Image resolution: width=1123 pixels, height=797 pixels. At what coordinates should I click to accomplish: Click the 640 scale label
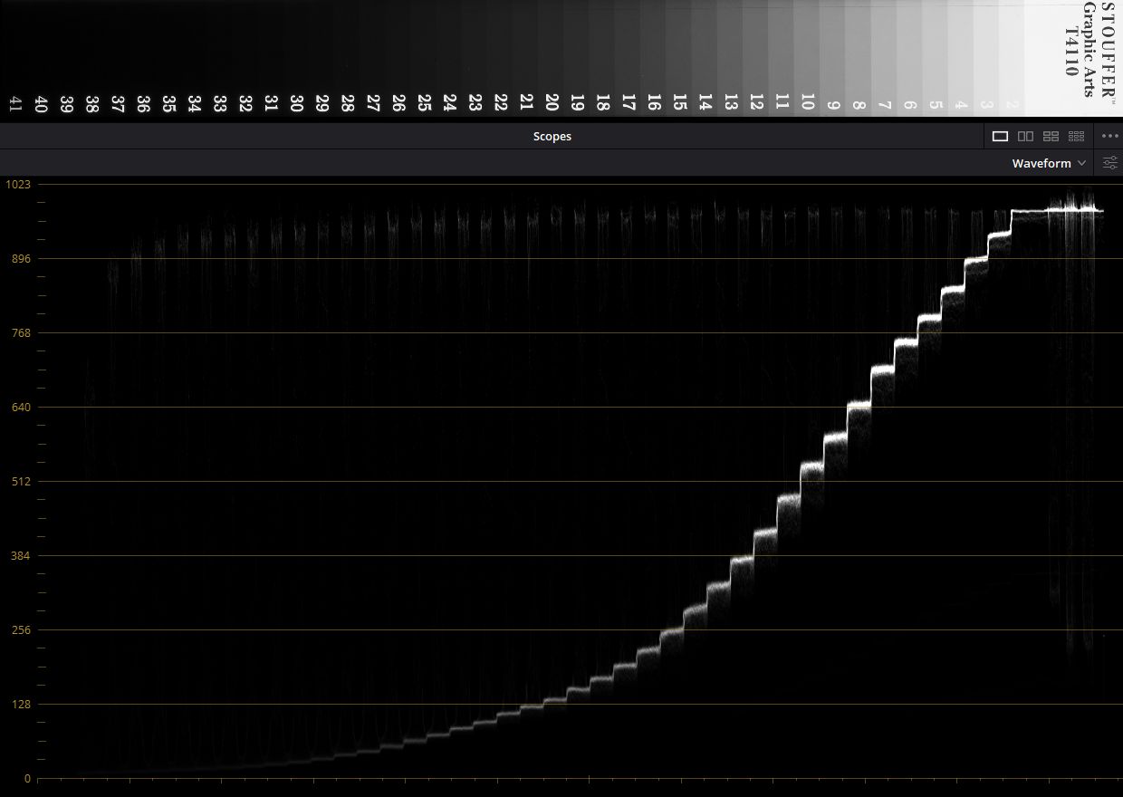coord(20,408)
